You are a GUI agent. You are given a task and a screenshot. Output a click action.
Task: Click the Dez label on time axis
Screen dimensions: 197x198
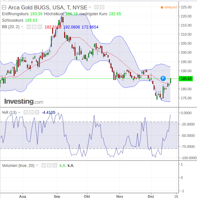151,196
